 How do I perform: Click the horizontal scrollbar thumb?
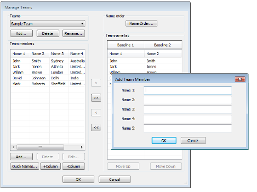[x=40, y=147]
